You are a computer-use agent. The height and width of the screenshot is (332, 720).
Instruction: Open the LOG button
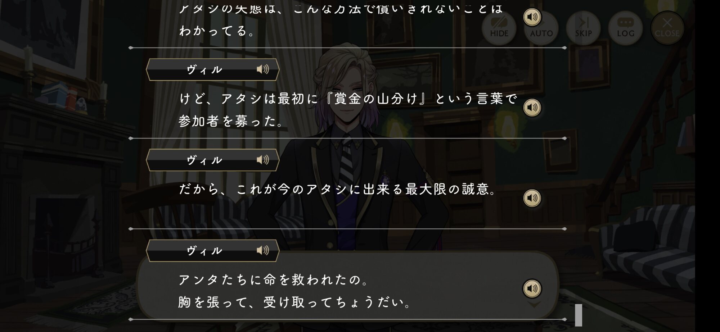(625, 28)
